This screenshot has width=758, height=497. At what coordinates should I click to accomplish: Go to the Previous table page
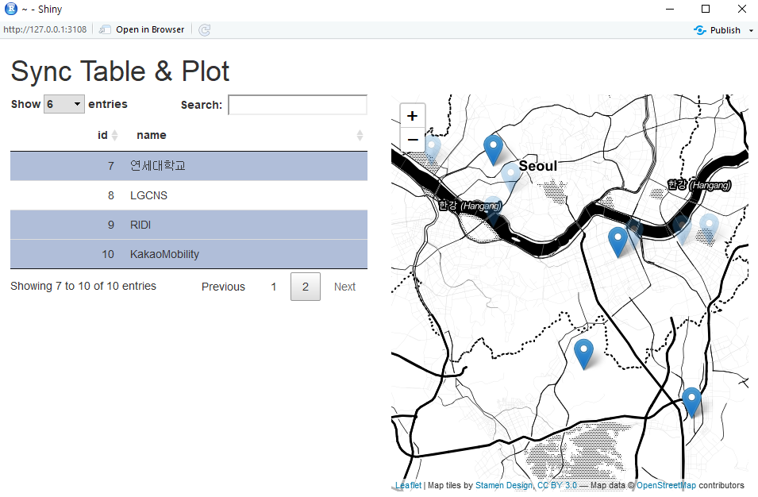(x=223, y=287)
